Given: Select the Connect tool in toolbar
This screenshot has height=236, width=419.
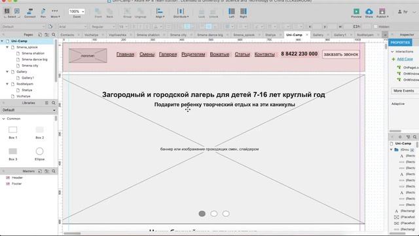Looking at the screenshot, I should [x=29, y=12].
